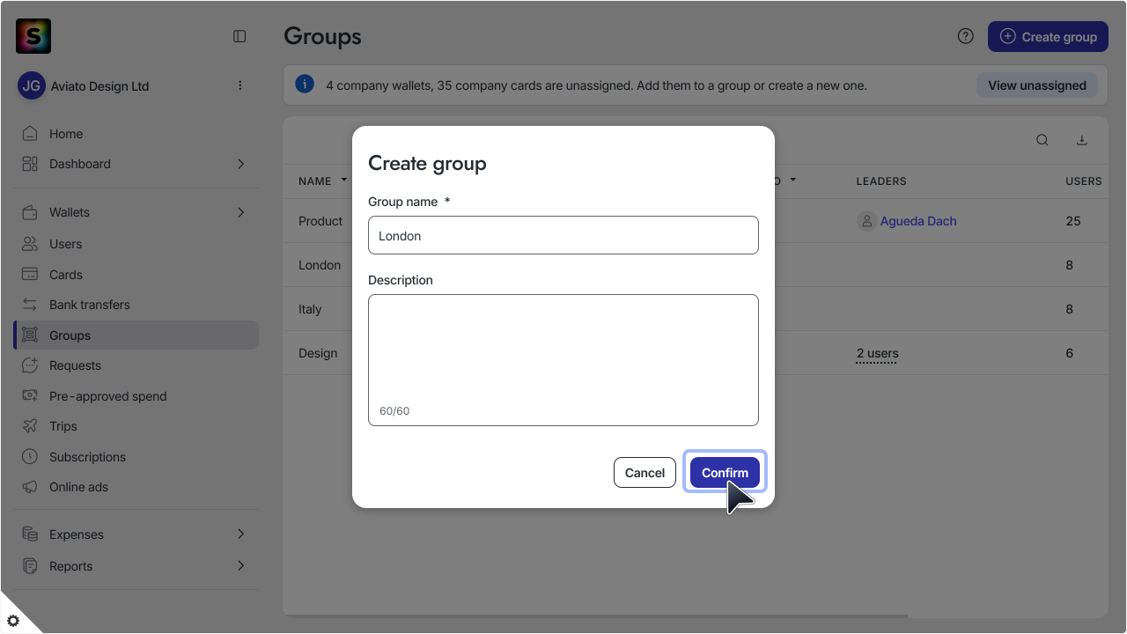The width and height of the screenshot is (1127, 634).
Task: Click the Dashboard icon in sidebar
Action: 30,164
